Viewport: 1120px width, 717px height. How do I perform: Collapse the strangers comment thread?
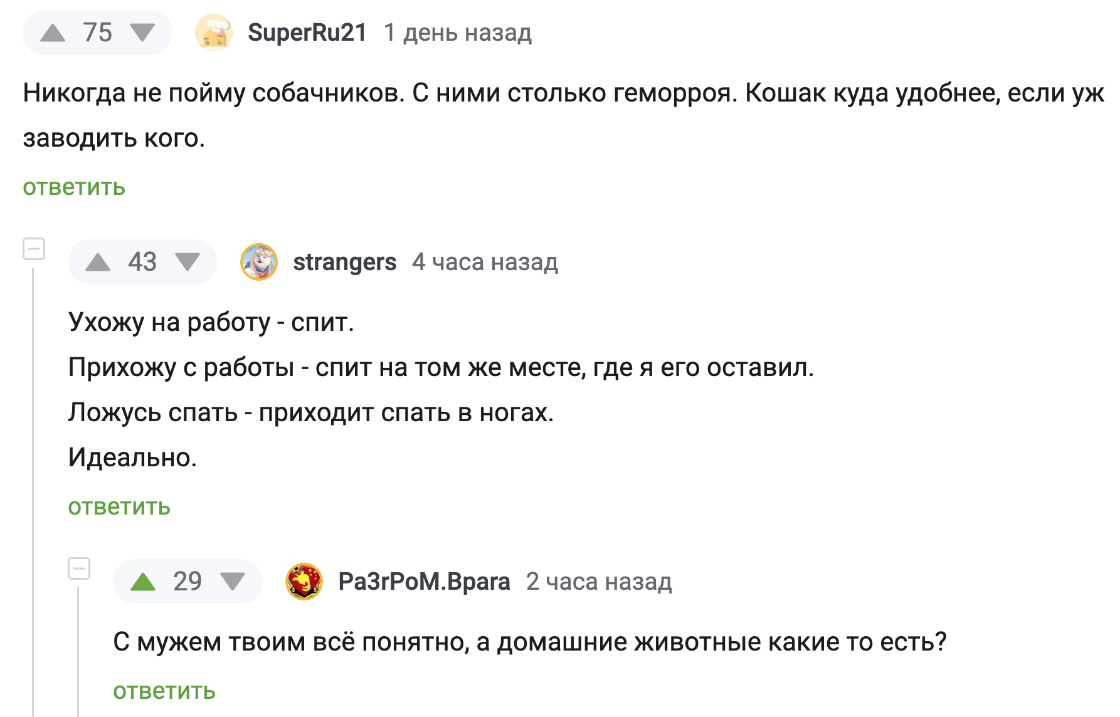[x=34, y=249]
